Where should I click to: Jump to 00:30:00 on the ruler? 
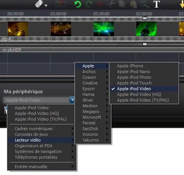16,13
